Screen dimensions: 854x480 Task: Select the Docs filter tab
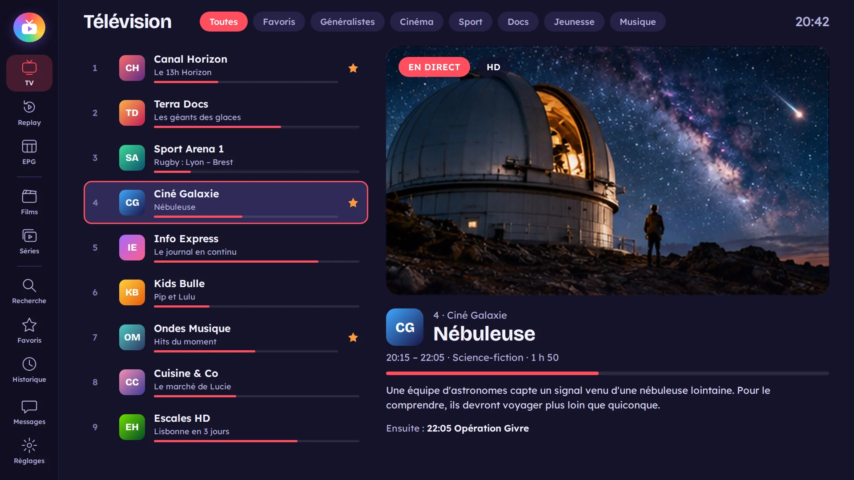click(x=518, y=22)
